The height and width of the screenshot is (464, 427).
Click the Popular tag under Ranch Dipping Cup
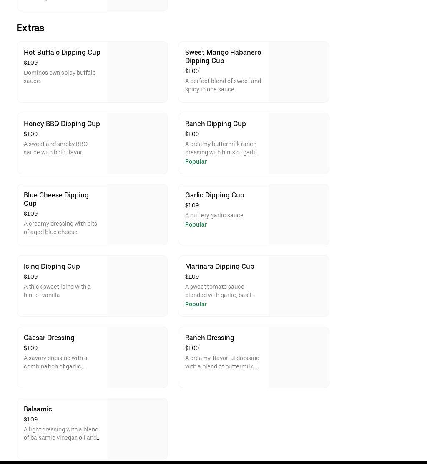tap(196, 162)
